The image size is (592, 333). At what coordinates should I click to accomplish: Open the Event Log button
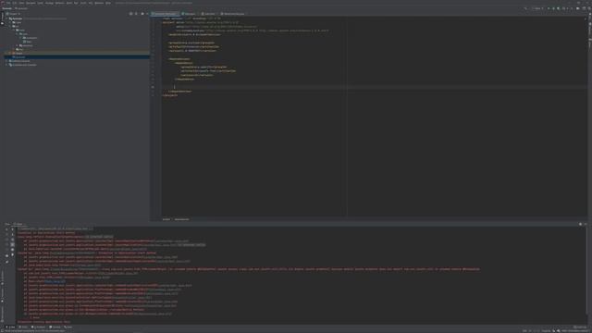click(x=580, y=327)
